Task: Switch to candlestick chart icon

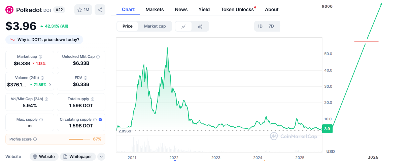Action: tap(200, 26)
